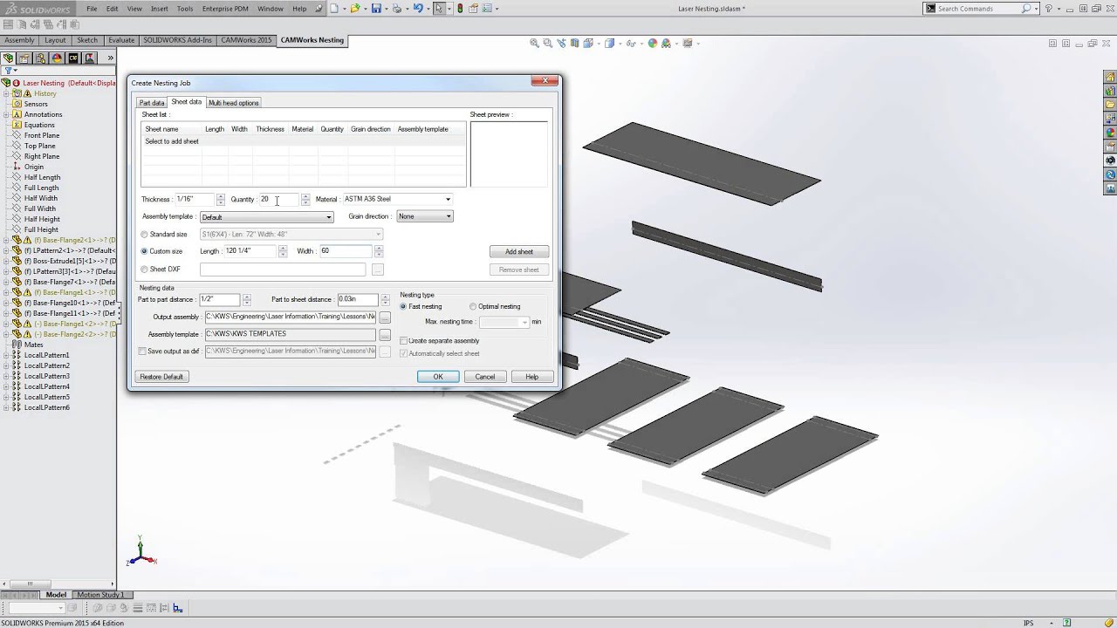The width and height of the screenshot is (1117, 628).
Task: Select the Optimal nesting radio button
Action: tap(473, 306)
